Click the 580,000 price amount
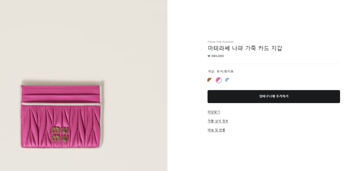347x171 pixels. [x=217, y=56]
